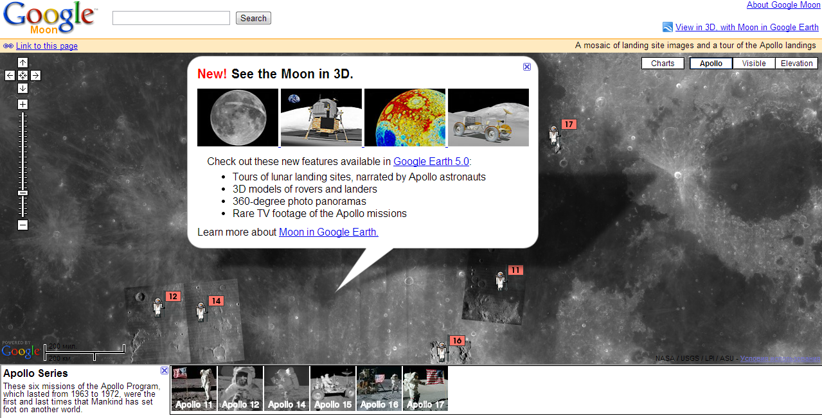Click the full moon globe image in balloon
822x418 pixels.
point(238,118)
